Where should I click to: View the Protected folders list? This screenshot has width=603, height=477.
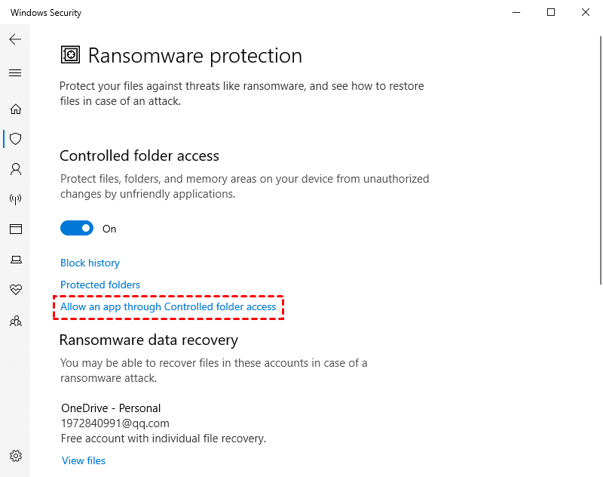[100, 285]
